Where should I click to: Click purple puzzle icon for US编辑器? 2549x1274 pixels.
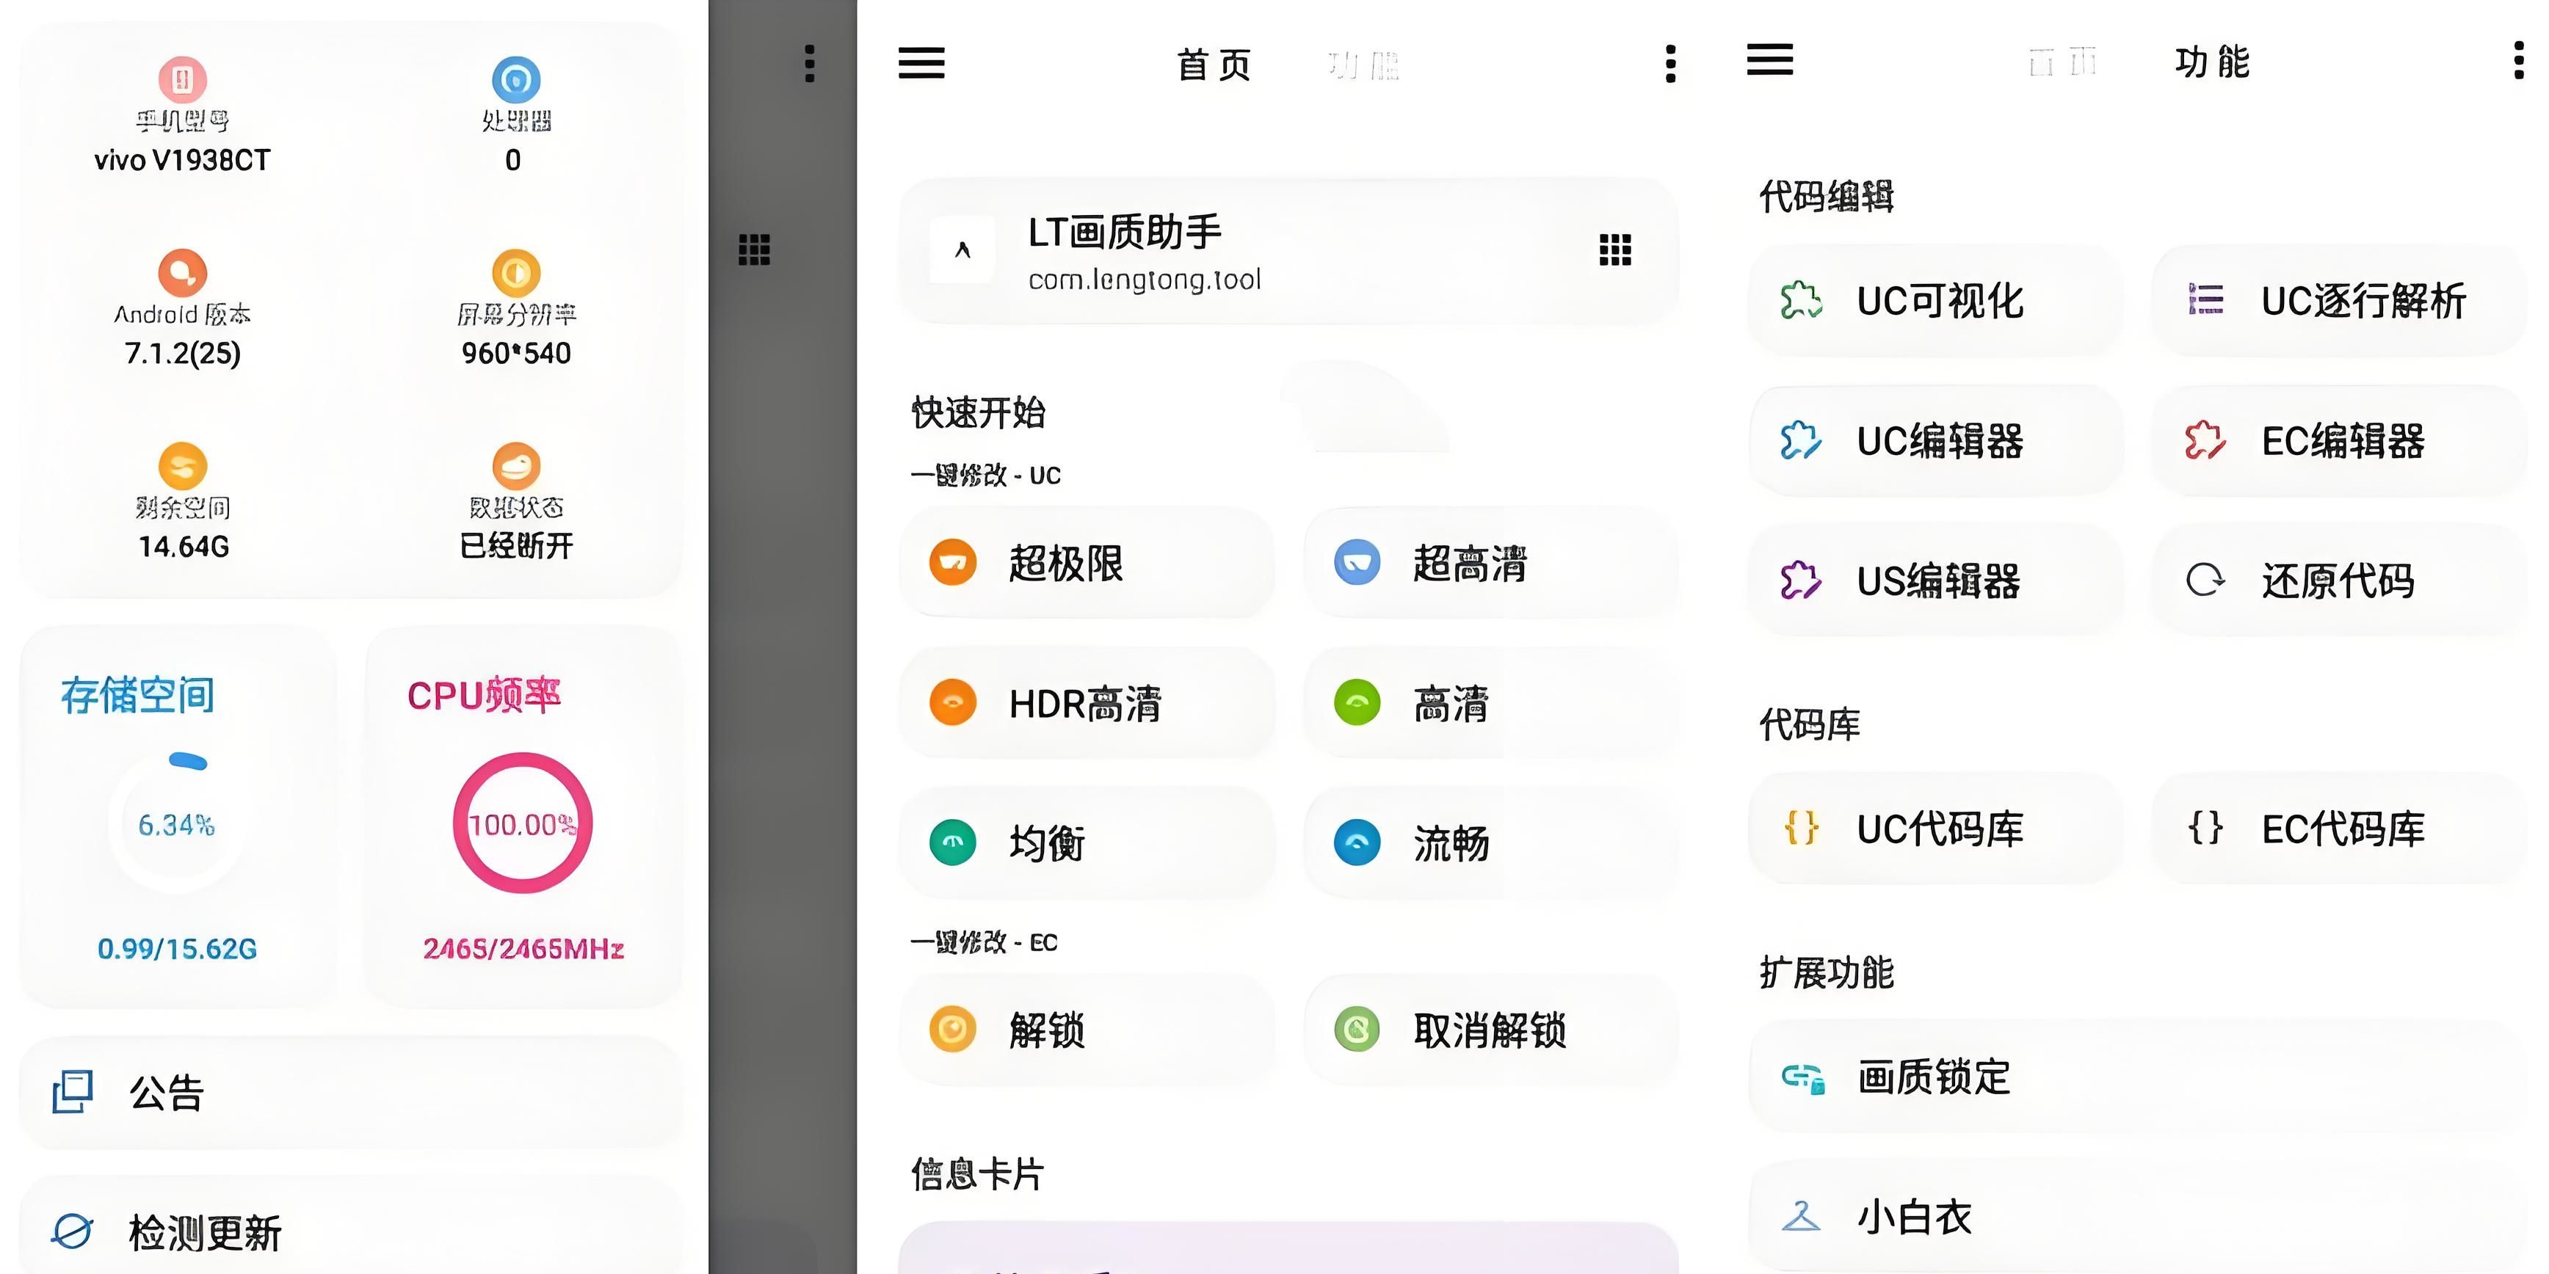point(1801,580)
